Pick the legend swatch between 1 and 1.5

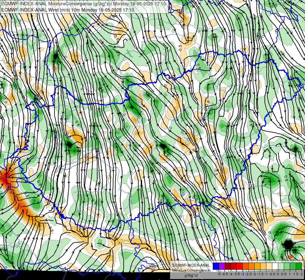click(293, 266)
